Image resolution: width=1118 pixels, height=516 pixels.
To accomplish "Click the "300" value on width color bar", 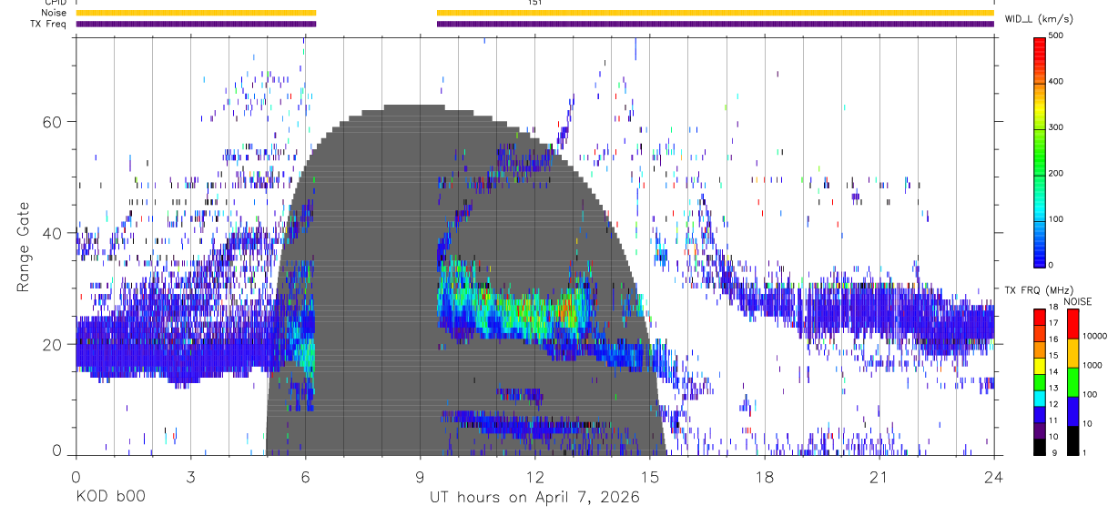I will tap(1056, 127).
